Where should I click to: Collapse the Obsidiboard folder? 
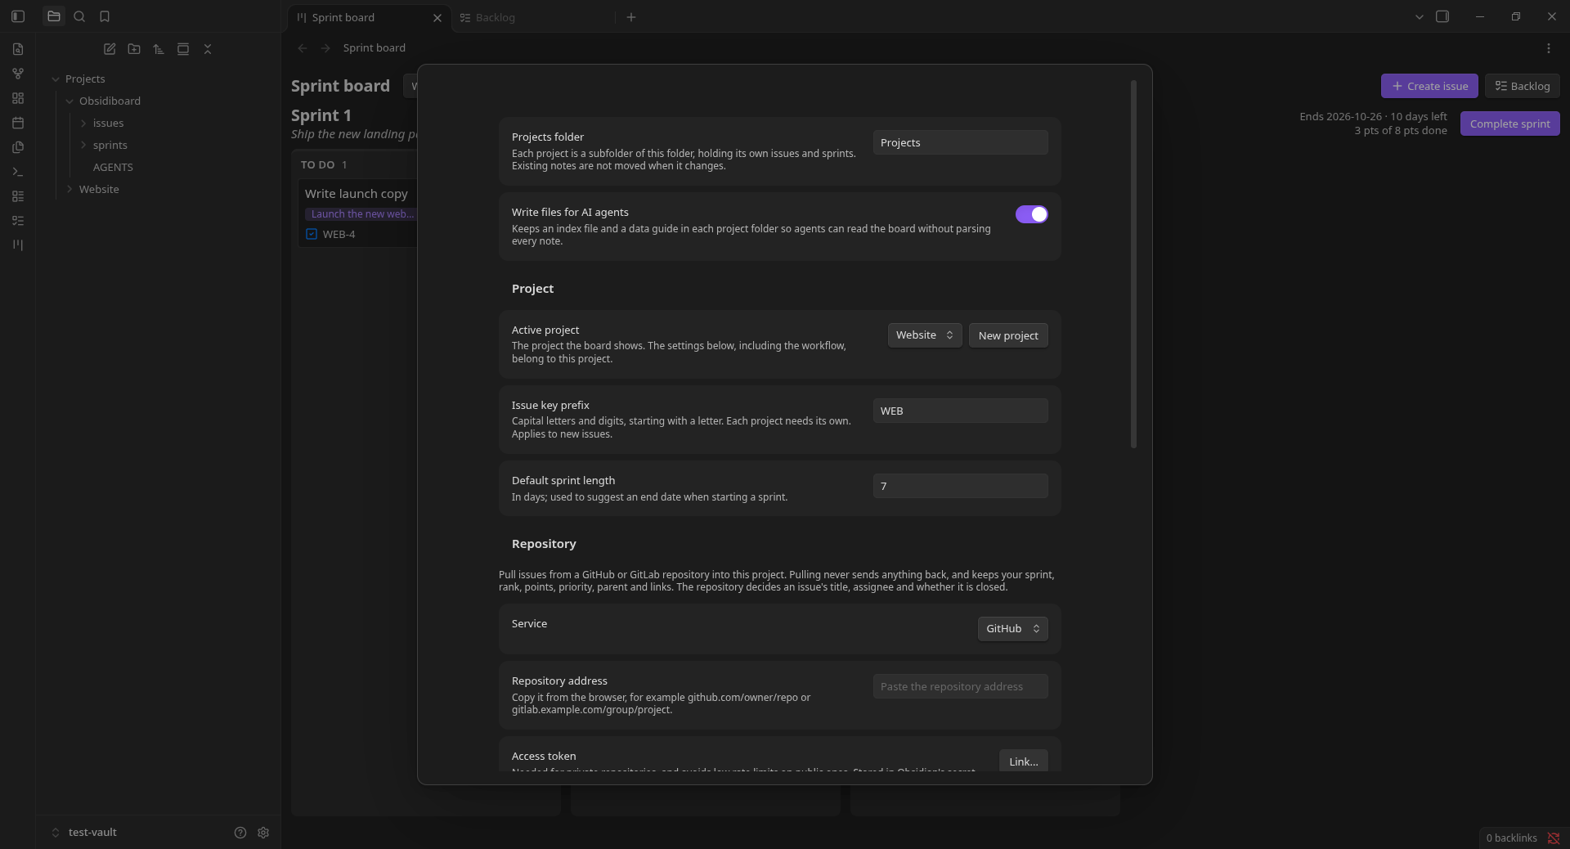tap(70, 101)
